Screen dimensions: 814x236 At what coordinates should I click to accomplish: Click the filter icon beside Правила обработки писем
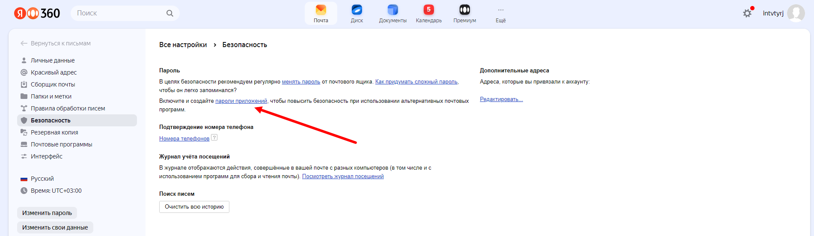tap(24, 108)
